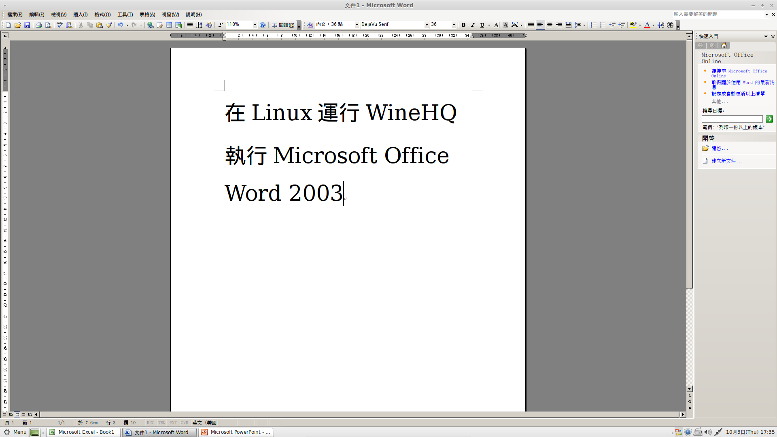777x437 pixels.
Task: Open the 插入(I) menu
Action: pos(80,15)
